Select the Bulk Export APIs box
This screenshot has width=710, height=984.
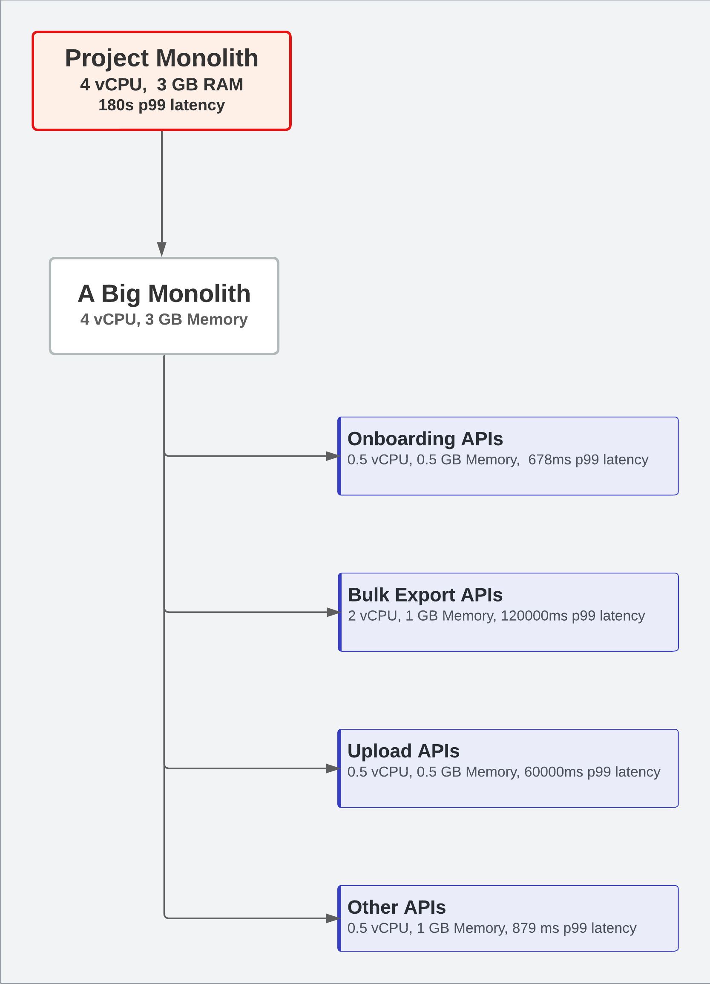508,612
